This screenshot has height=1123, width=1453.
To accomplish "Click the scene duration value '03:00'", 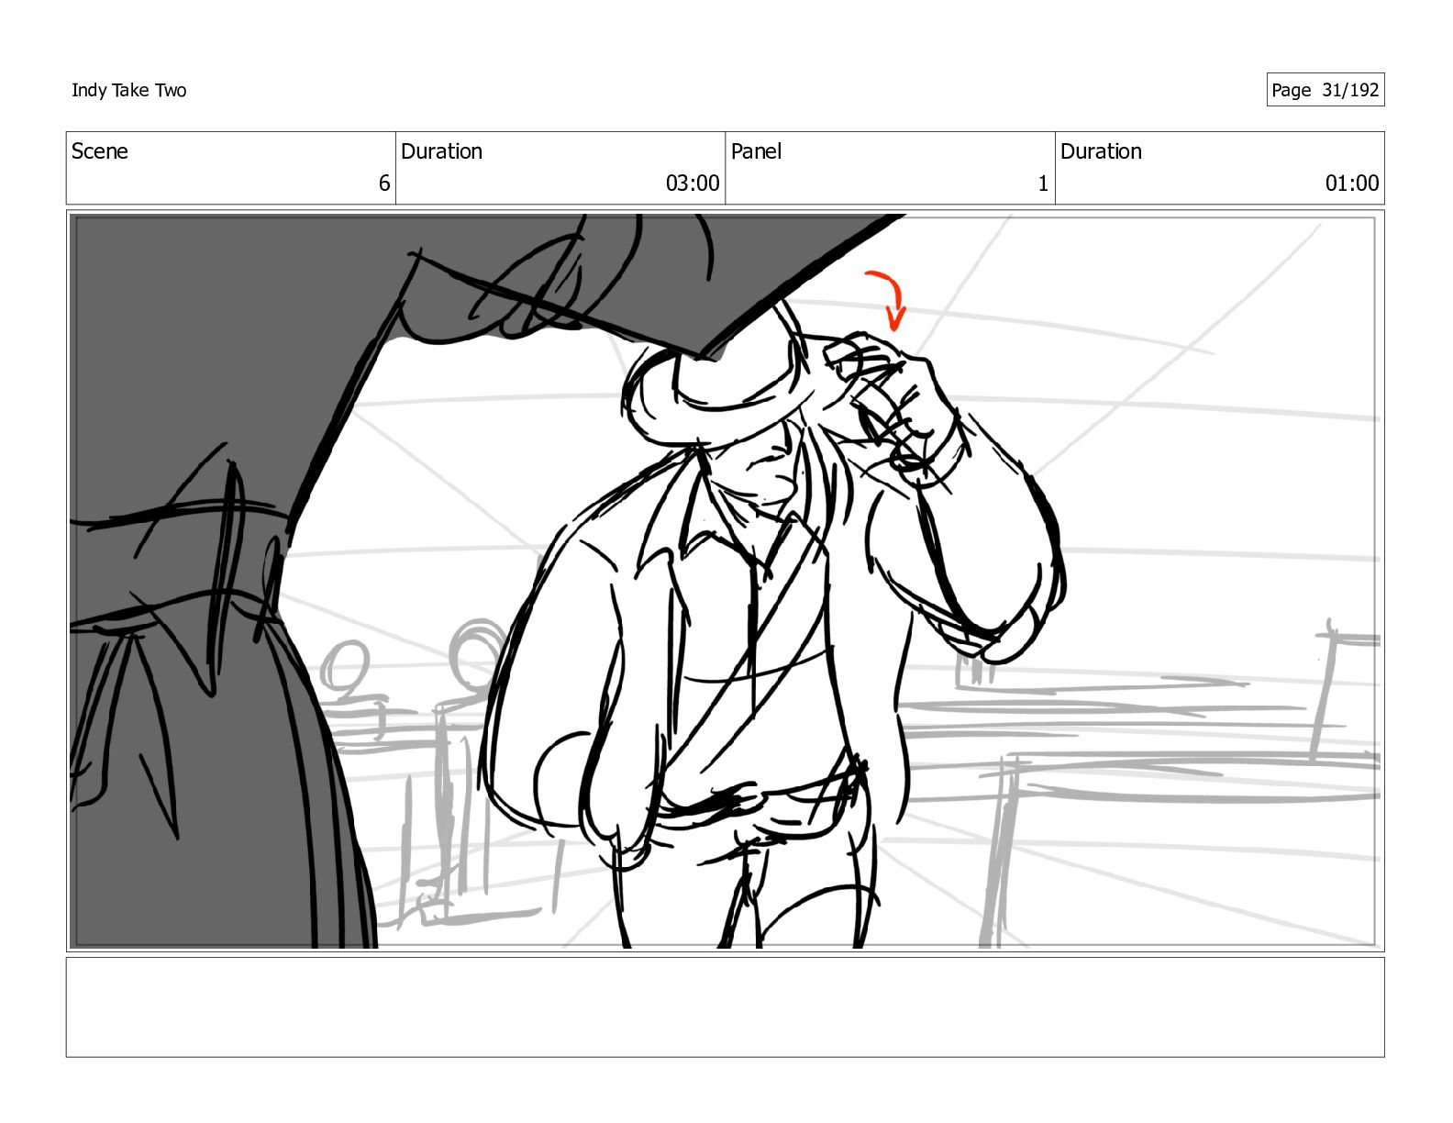I will click(x=693, y=183).
